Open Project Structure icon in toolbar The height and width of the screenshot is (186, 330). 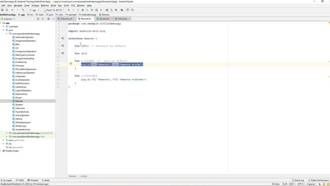(122, 10)
